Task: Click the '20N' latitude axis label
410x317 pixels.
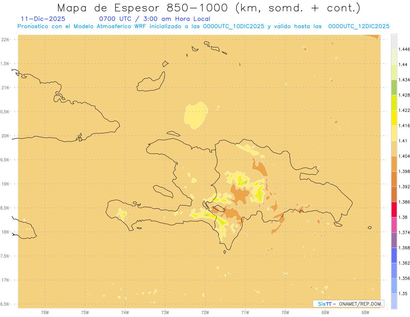Action: (5, 136)
